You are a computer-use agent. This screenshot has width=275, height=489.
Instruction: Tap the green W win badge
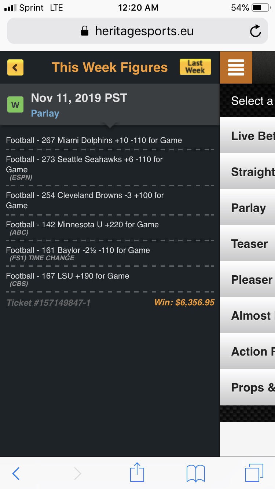click(15, 105)
